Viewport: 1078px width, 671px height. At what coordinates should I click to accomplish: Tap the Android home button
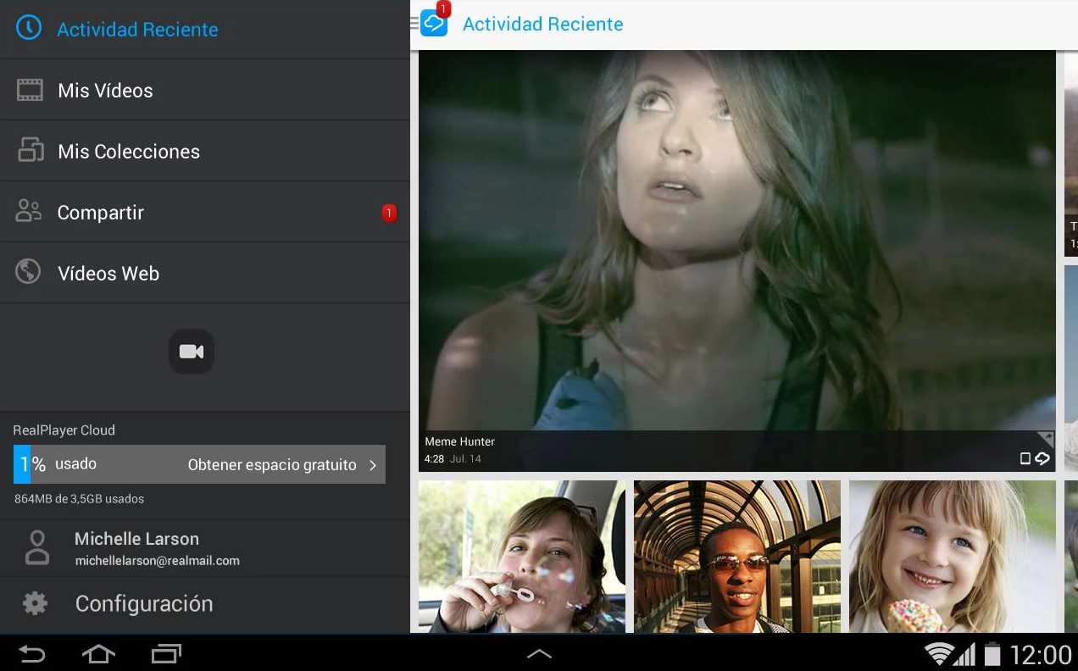(98, 653)
